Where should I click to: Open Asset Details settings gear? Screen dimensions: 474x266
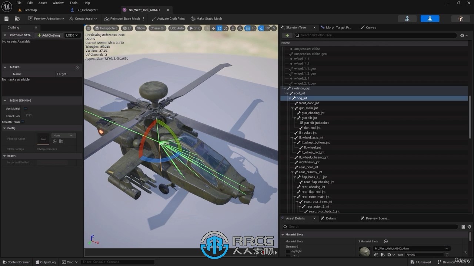click(x=470, y=227)
